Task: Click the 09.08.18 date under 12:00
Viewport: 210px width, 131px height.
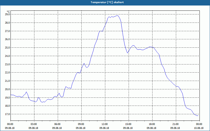Action: click(x=104, y=128)
